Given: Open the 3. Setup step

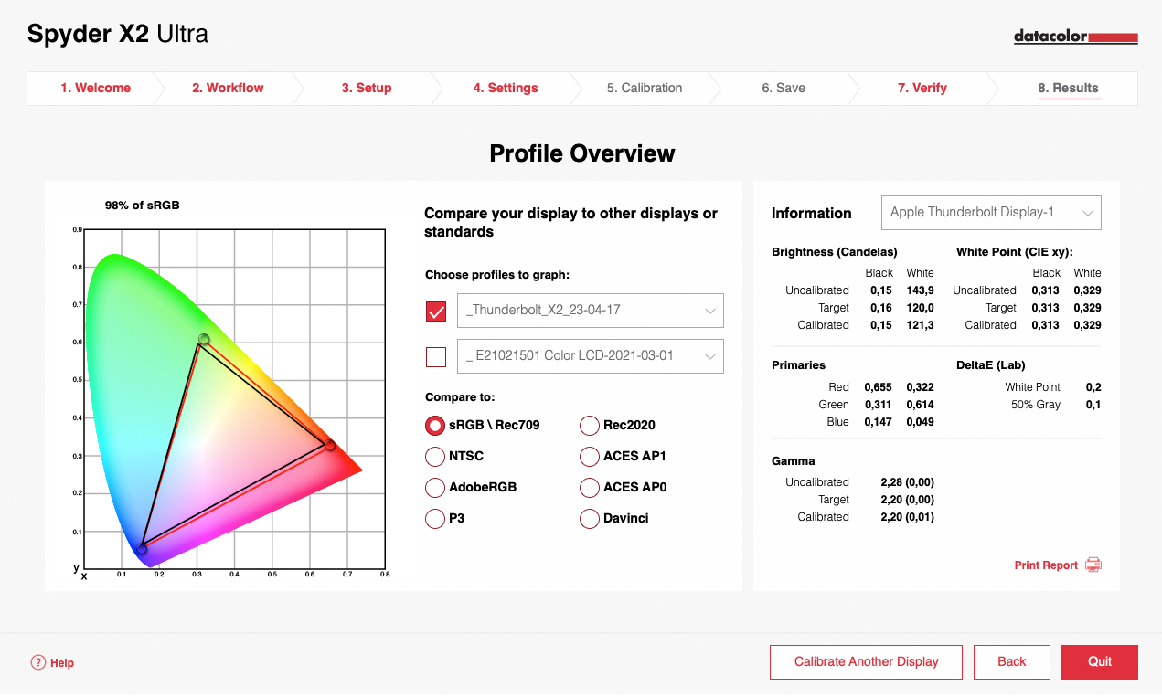Looking at the screenshot, I should click(367, 88).
